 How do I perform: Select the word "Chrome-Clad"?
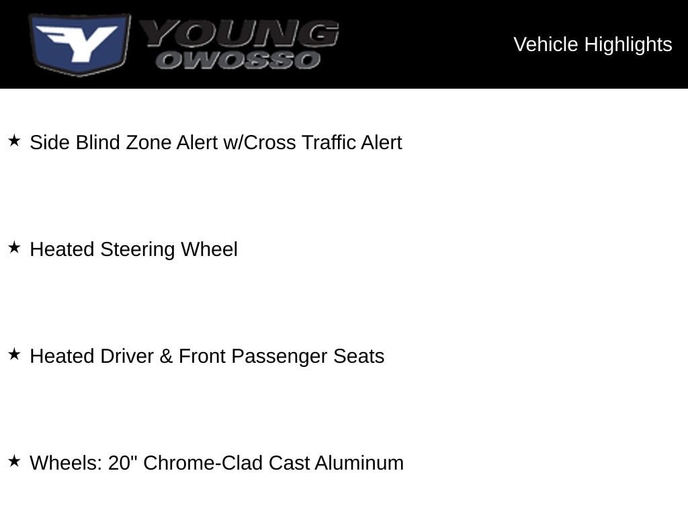pyautogui.click(x=203, y=463)
